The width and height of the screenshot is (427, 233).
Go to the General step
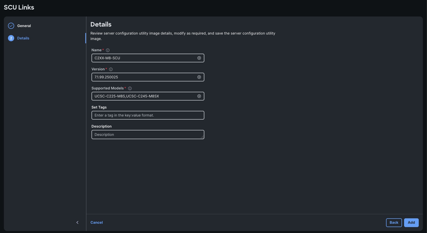(x=24, y=26)
